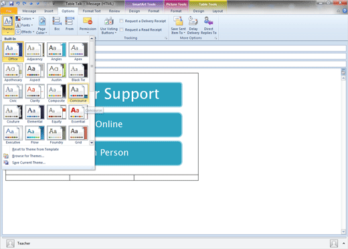
Task: Expand the Fonts dropdown
Action: [x=24, y=25]
